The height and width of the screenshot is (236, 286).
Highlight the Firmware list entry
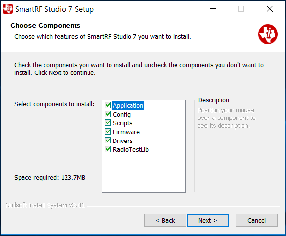point(126,132)
